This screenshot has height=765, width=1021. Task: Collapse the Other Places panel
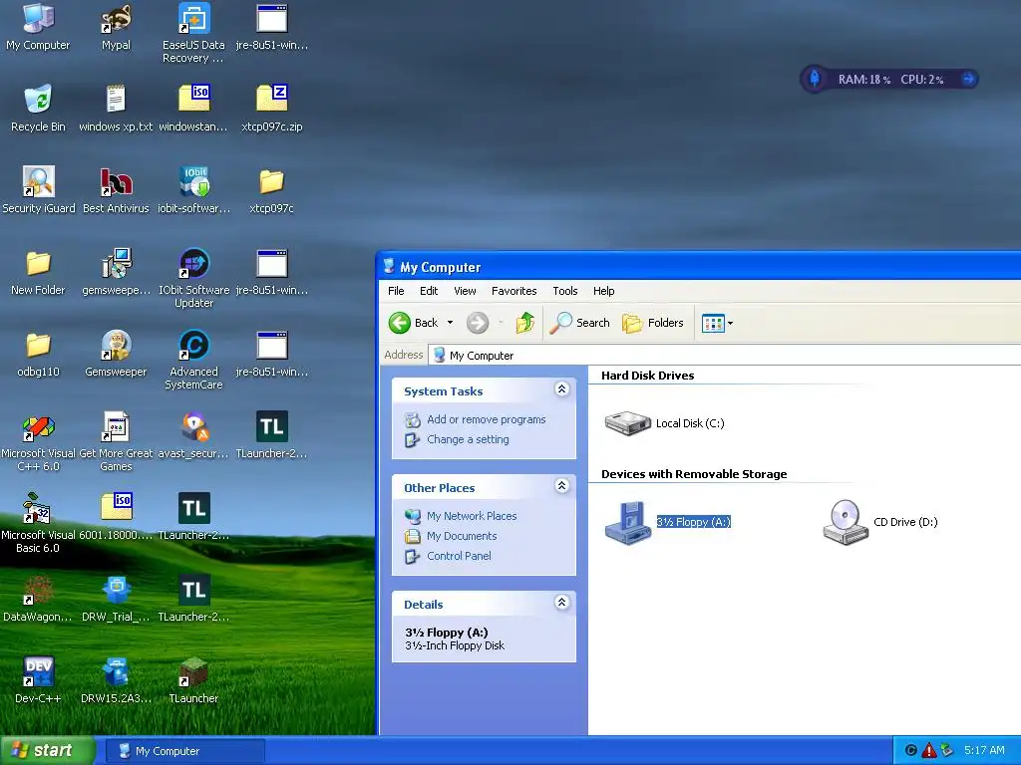coord(562,486)
